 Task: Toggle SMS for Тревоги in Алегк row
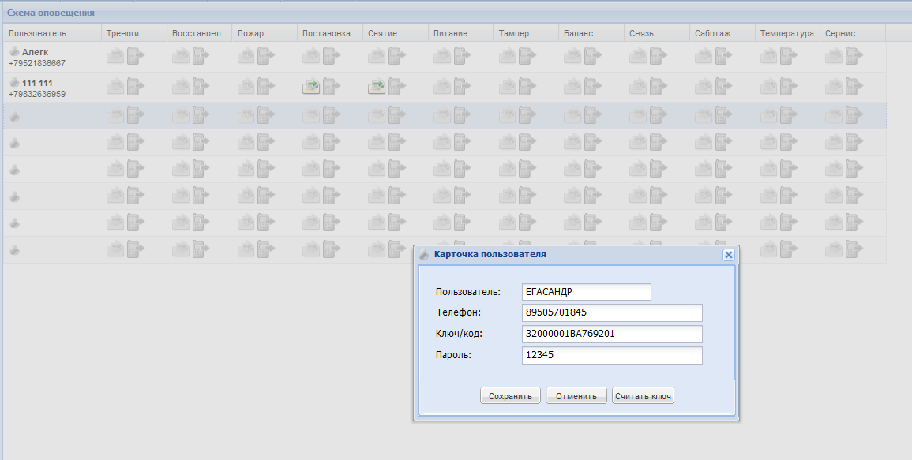tap(115, 56)
